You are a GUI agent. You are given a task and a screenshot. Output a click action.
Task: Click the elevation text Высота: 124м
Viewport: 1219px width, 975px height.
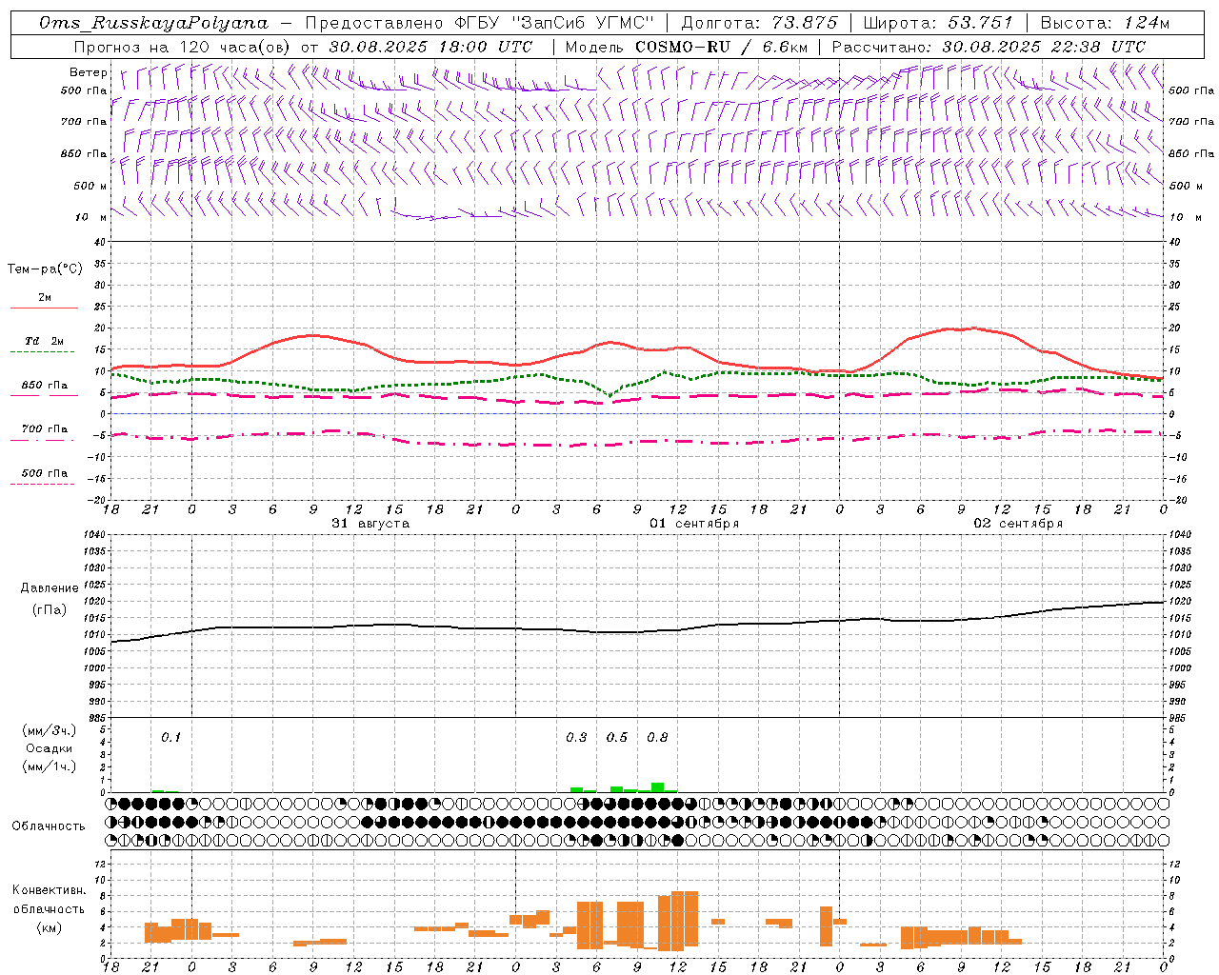pos(1105,23)
